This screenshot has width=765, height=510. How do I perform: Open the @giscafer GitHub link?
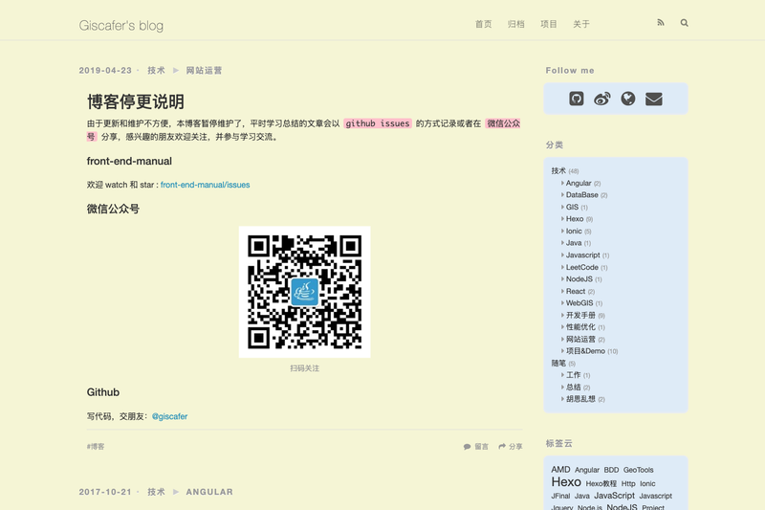tap(170, 416)
